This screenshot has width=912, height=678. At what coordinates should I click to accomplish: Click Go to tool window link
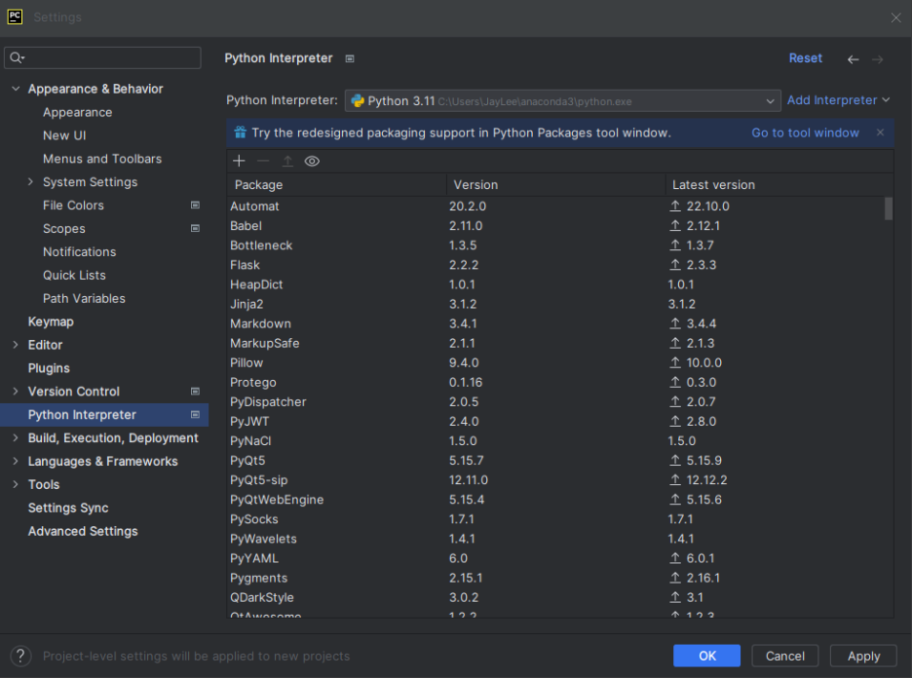tap(805, 132)
